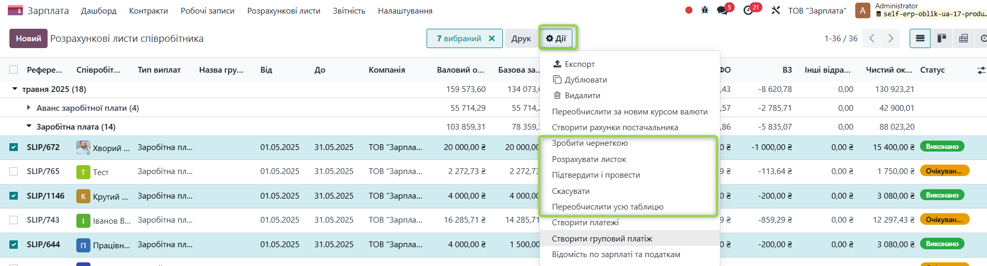
Task: Open the conversations chat icon
Action: (x=722, y=10)
